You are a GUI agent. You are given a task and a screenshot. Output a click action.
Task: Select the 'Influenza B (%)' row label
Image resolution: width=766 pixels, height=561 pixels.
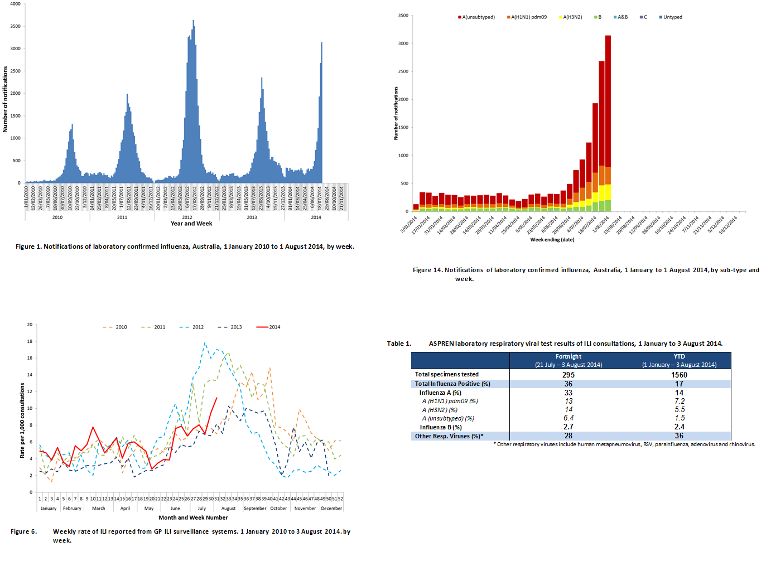(441, 427)
